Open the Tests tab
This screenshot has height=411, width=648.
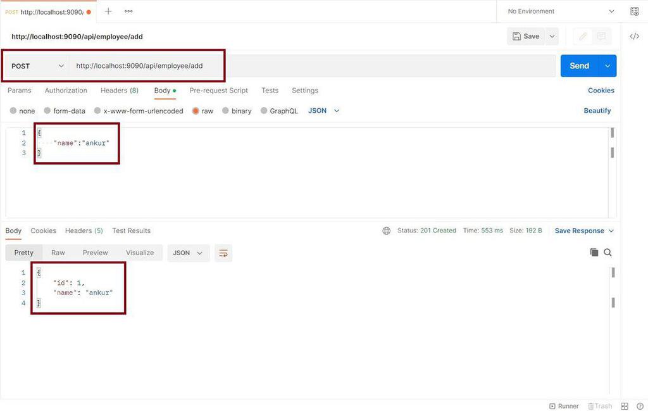tap(270, 90)
